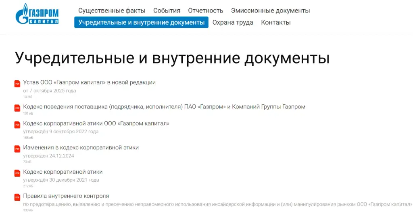413x212 pixels.
Task: Go to the События section
Action: (167, 11)
